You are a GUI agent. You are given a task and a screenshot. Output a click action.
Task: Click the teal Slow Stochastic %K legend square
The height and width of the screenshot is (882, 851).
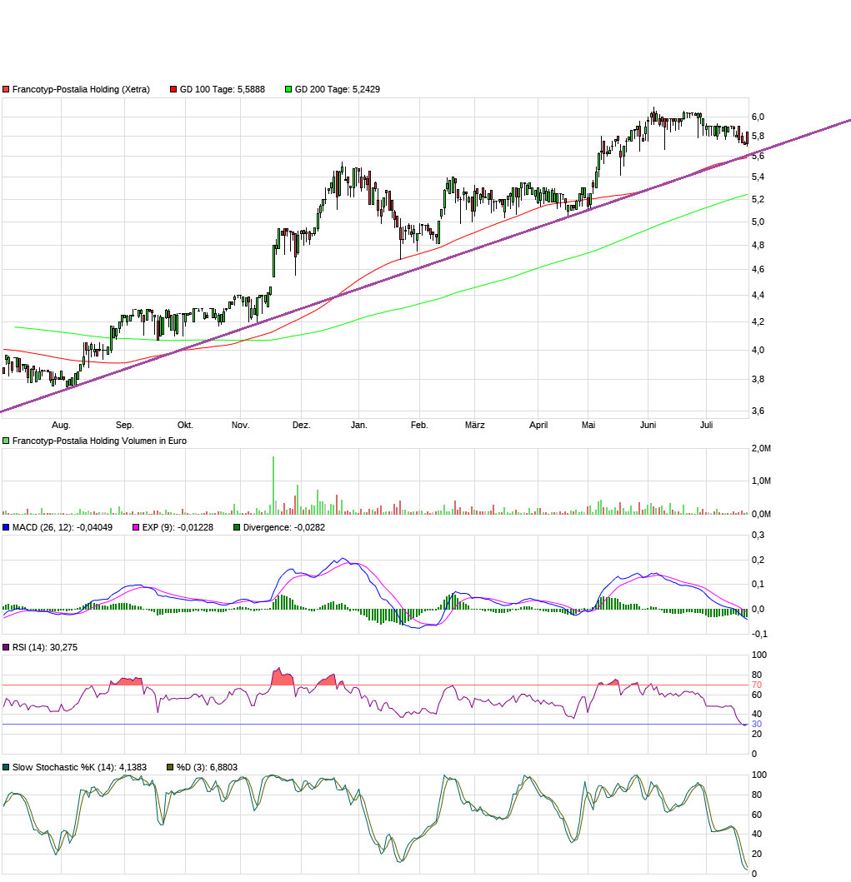point(6,767)
